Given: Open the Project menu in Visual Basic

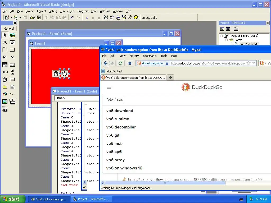Looking at the screenshot, I should tap(30, 11).
